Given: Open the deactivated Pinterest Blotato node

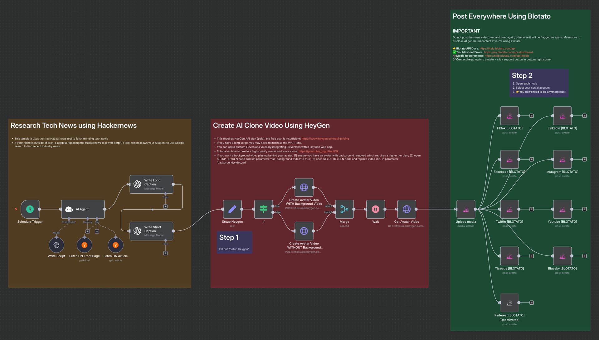Looking at the screenshot, I should [x=509, y=303].
